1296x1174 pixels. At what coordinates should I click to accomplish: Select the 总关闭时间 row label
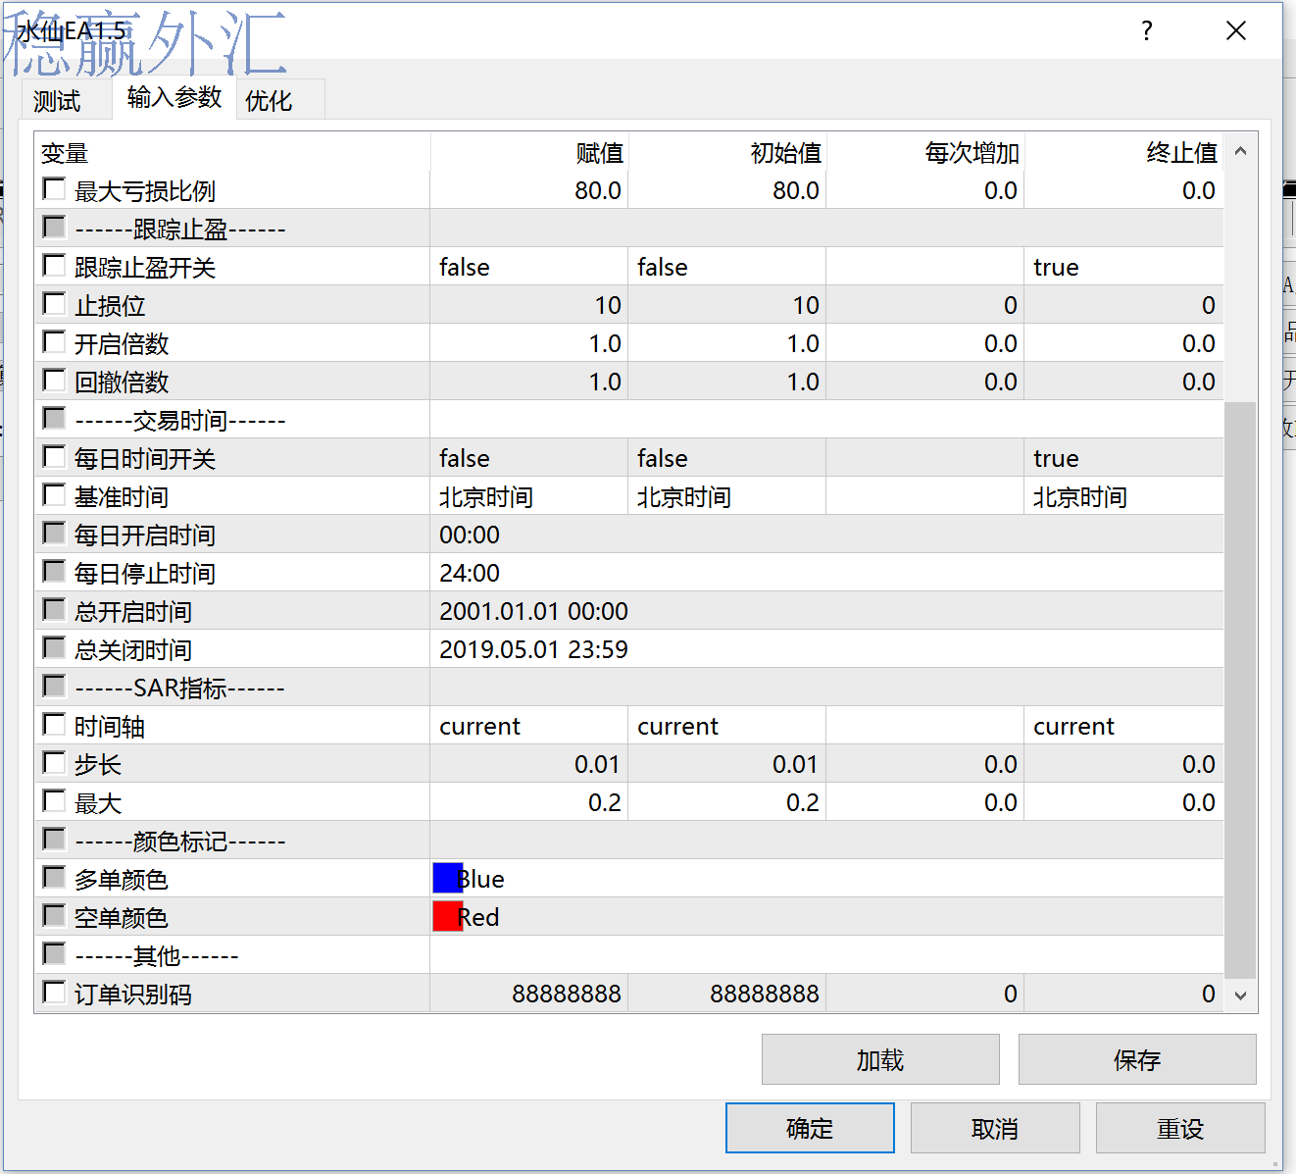pyautogui.click(x=132, y=650)
